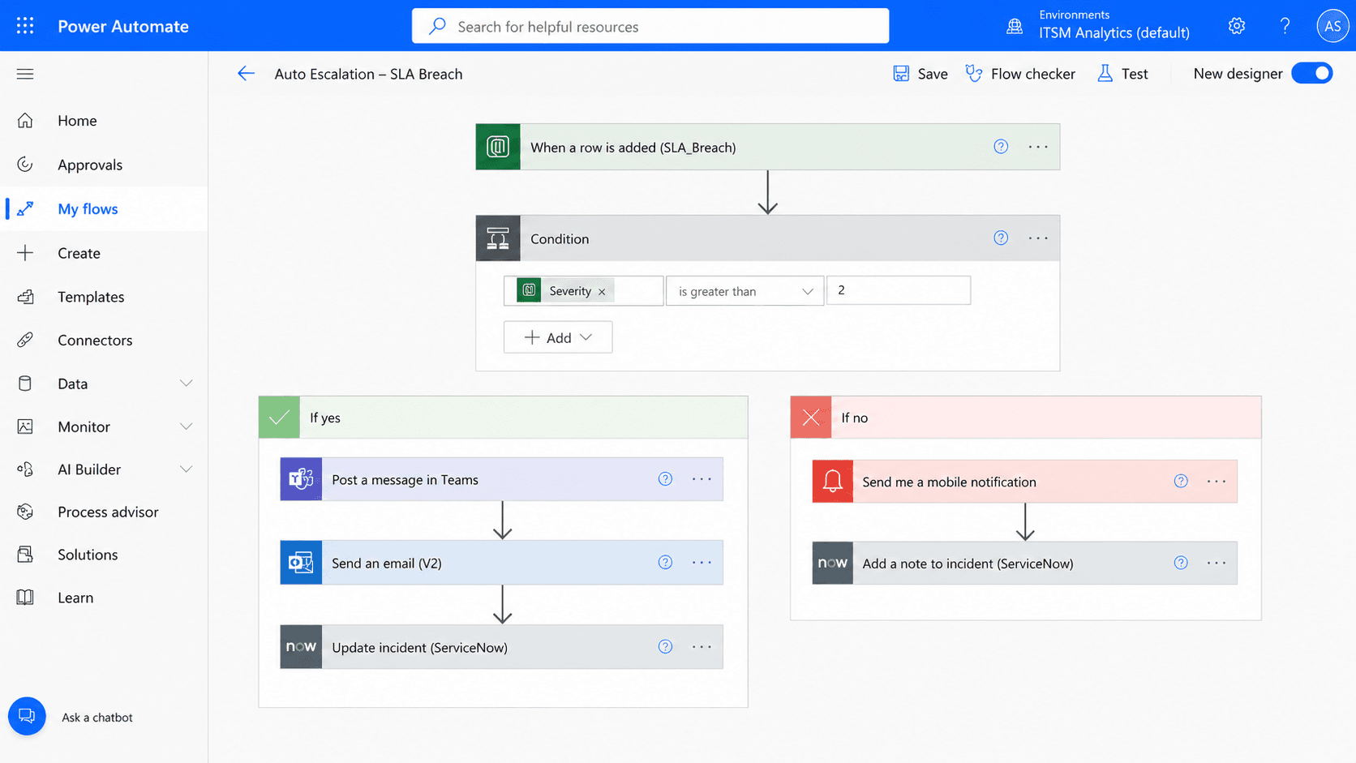Click the ServiceNow icon on Update incident
This screenshot has height=763, width=1356.
pyautogui.click(x=301, y=647)
